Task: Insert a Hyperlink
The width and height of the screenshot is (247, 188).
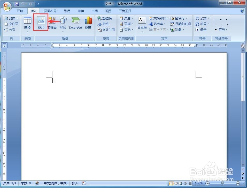Action: (x=105, y=18)
